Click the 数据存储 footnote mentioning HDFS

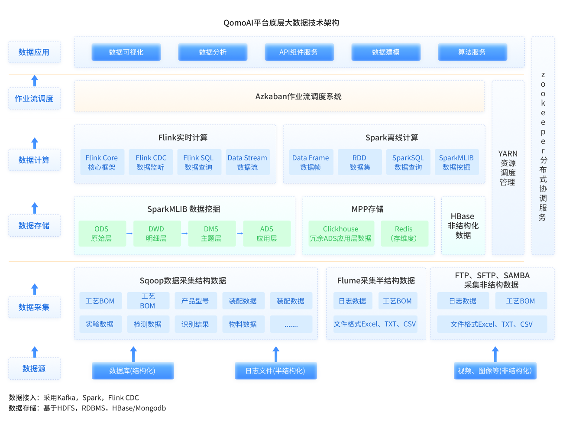click(x=87, y=408)
